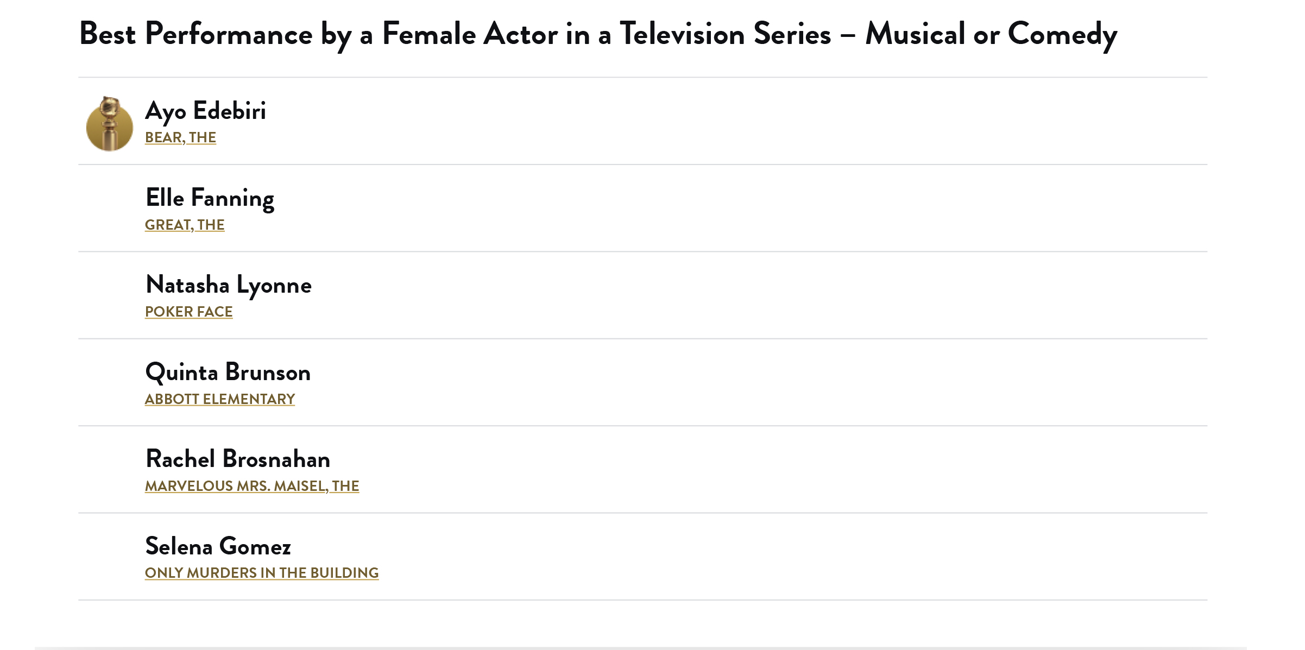Click divider between Ayo Edebiri and Elle Fanning
The image size is (1305, 650).
pyautogui.click(x=642, y=165)
